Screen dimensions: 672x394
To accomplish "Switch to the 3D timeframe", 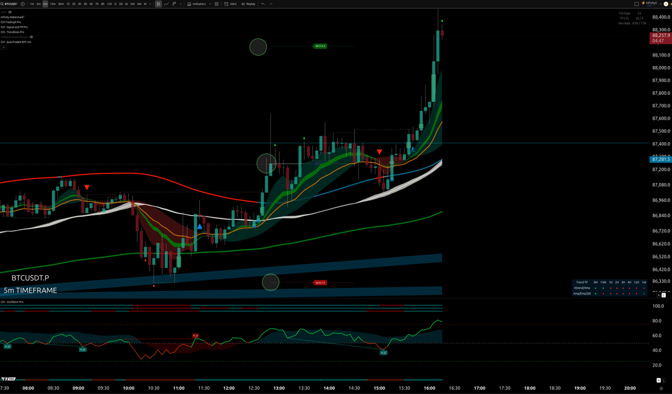I will coord(120,4).
